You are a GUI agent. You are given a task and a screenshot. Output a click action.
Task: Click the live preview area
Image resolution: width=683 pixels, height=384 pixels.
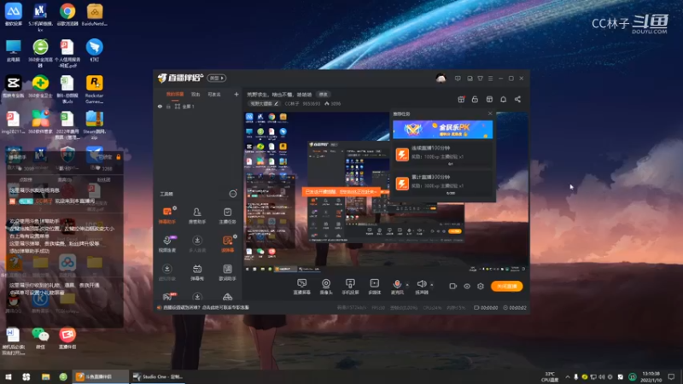coord(386,192)
